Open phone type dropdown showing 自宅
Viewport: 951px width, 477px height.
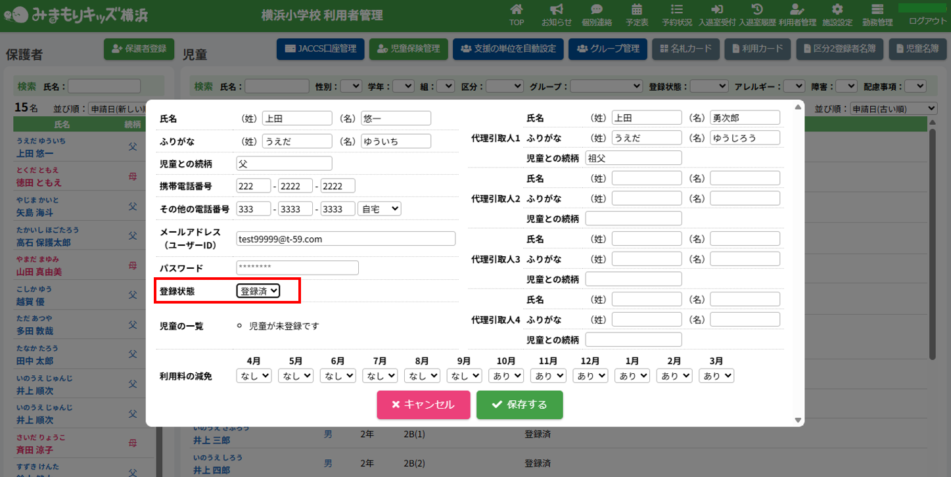[x=379, y=209]
